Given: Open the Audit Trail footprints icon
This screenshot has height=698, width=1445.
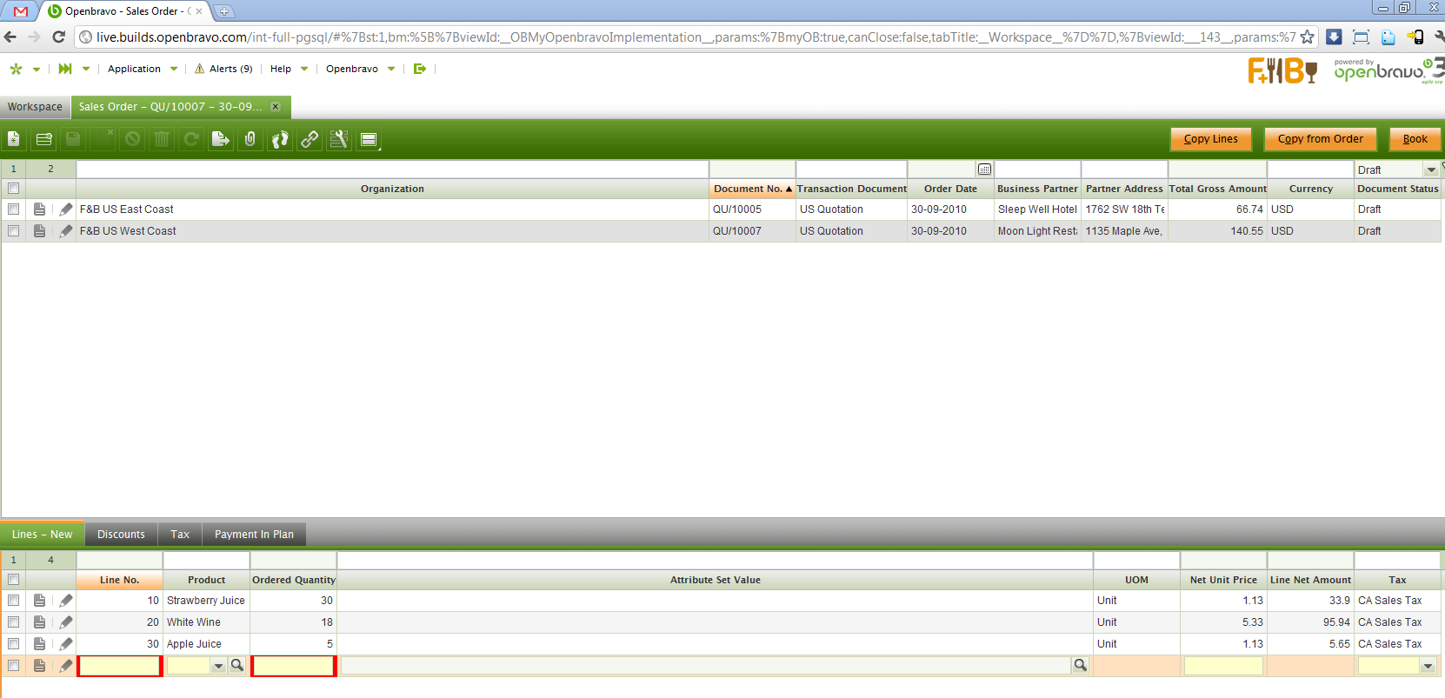Looking at the screenshot, I should pos(280,139).
